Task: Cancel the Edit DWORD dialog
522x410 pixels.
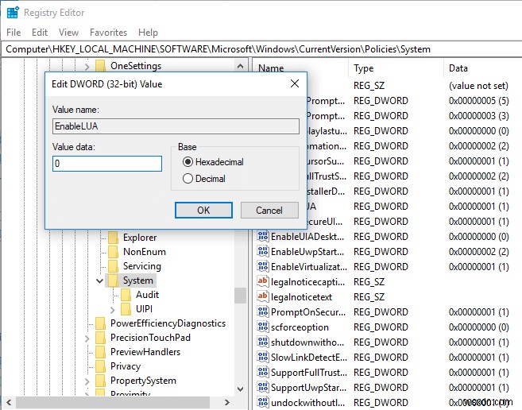Action: point(269,210)
